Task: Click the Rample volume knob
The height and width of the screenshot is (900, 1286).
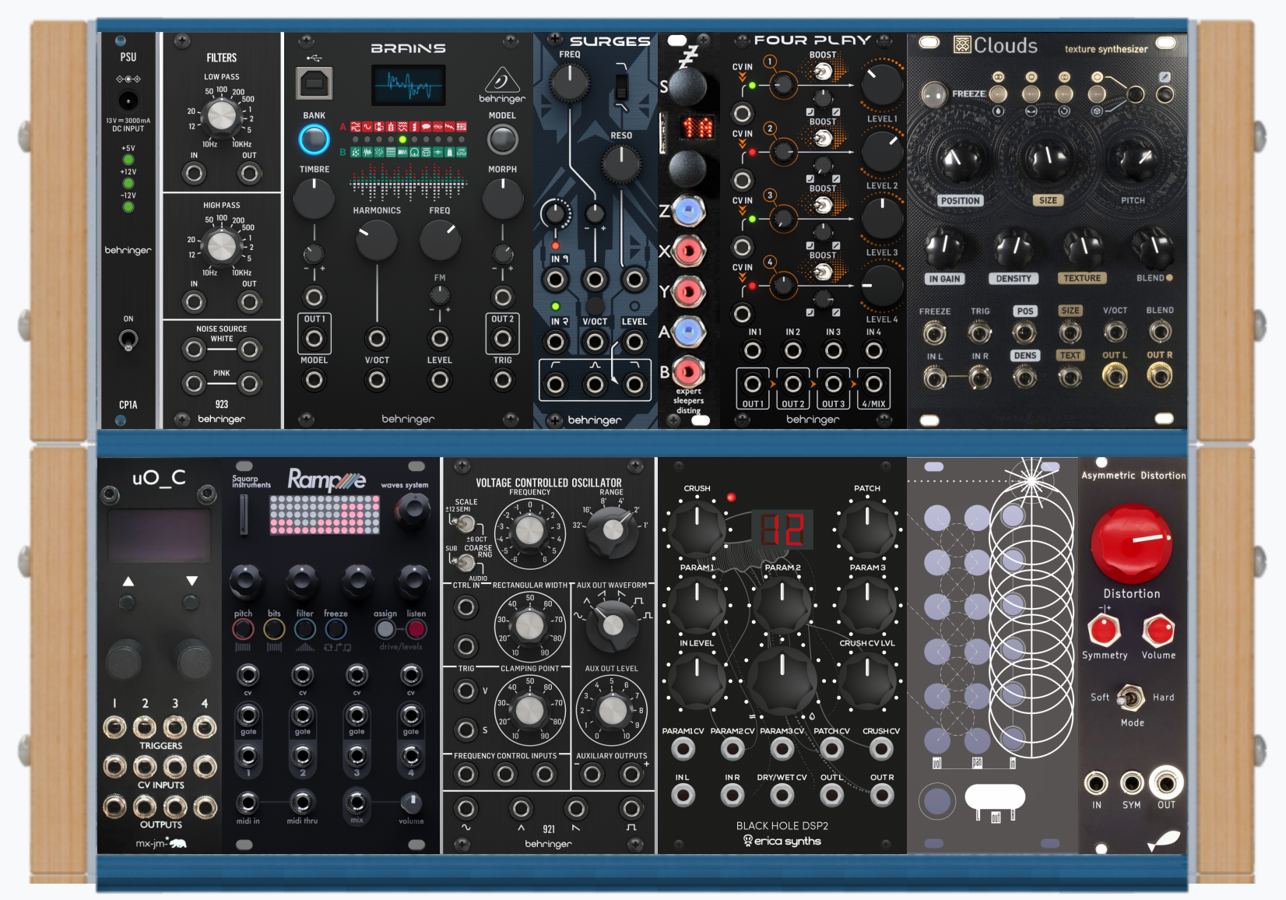Action: (x=411, y=801)
